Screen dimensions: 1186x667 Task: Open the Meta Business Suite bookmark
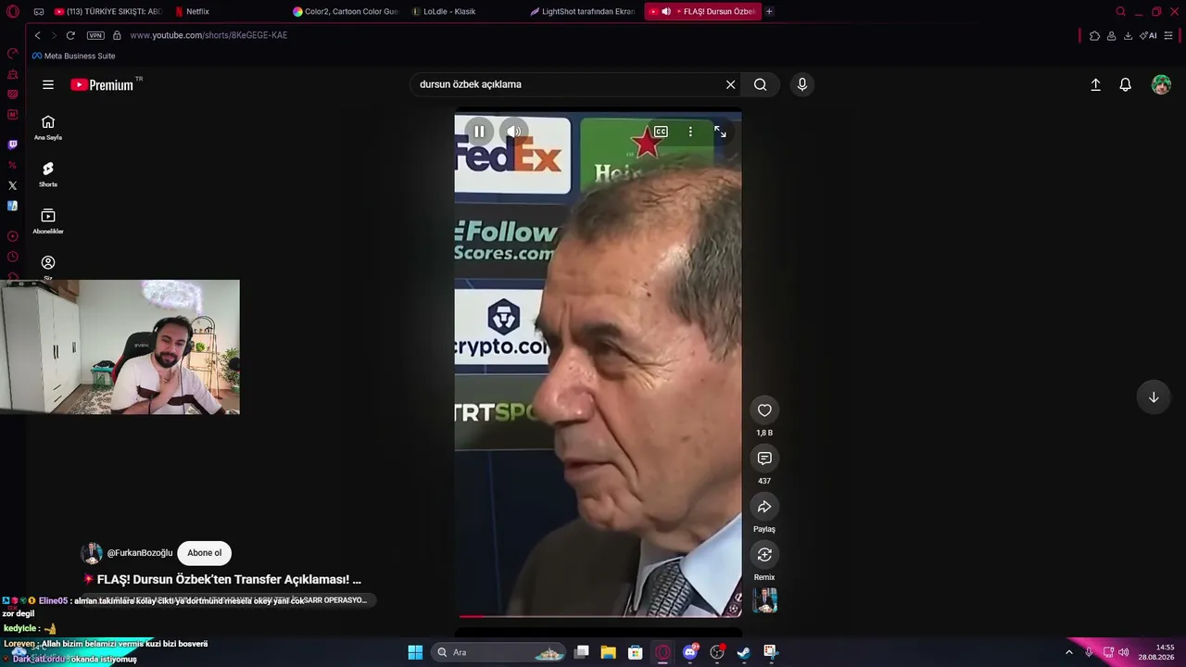tap(74, 56)
